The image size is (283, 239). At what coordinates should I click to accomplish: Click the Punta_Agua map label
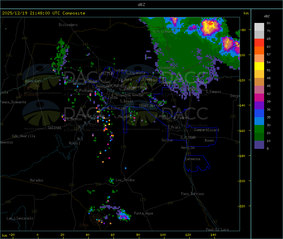pos(143,213)
